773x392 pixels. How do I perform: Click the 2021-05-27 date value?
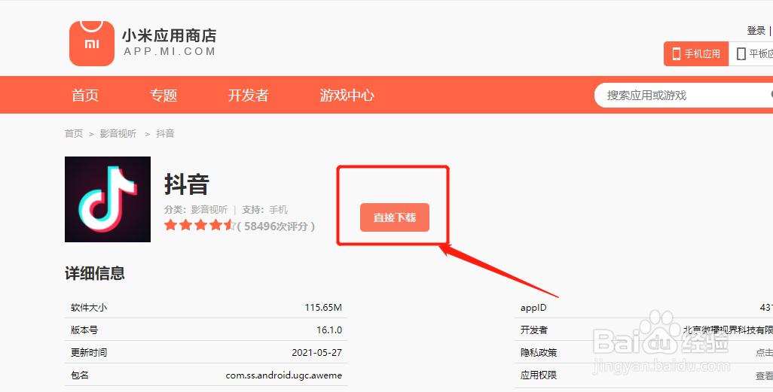point(317,353)
